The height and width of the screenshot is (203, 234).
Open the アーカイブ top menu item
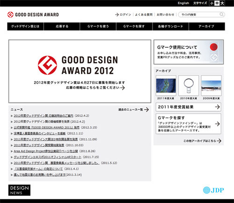(207, 26)
